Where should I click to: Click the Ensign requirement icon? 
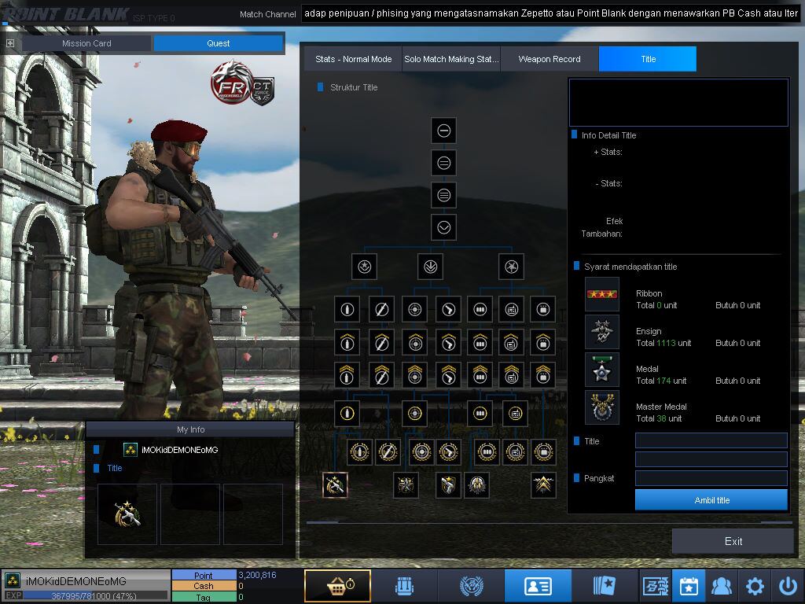click(x=602, y=333)
